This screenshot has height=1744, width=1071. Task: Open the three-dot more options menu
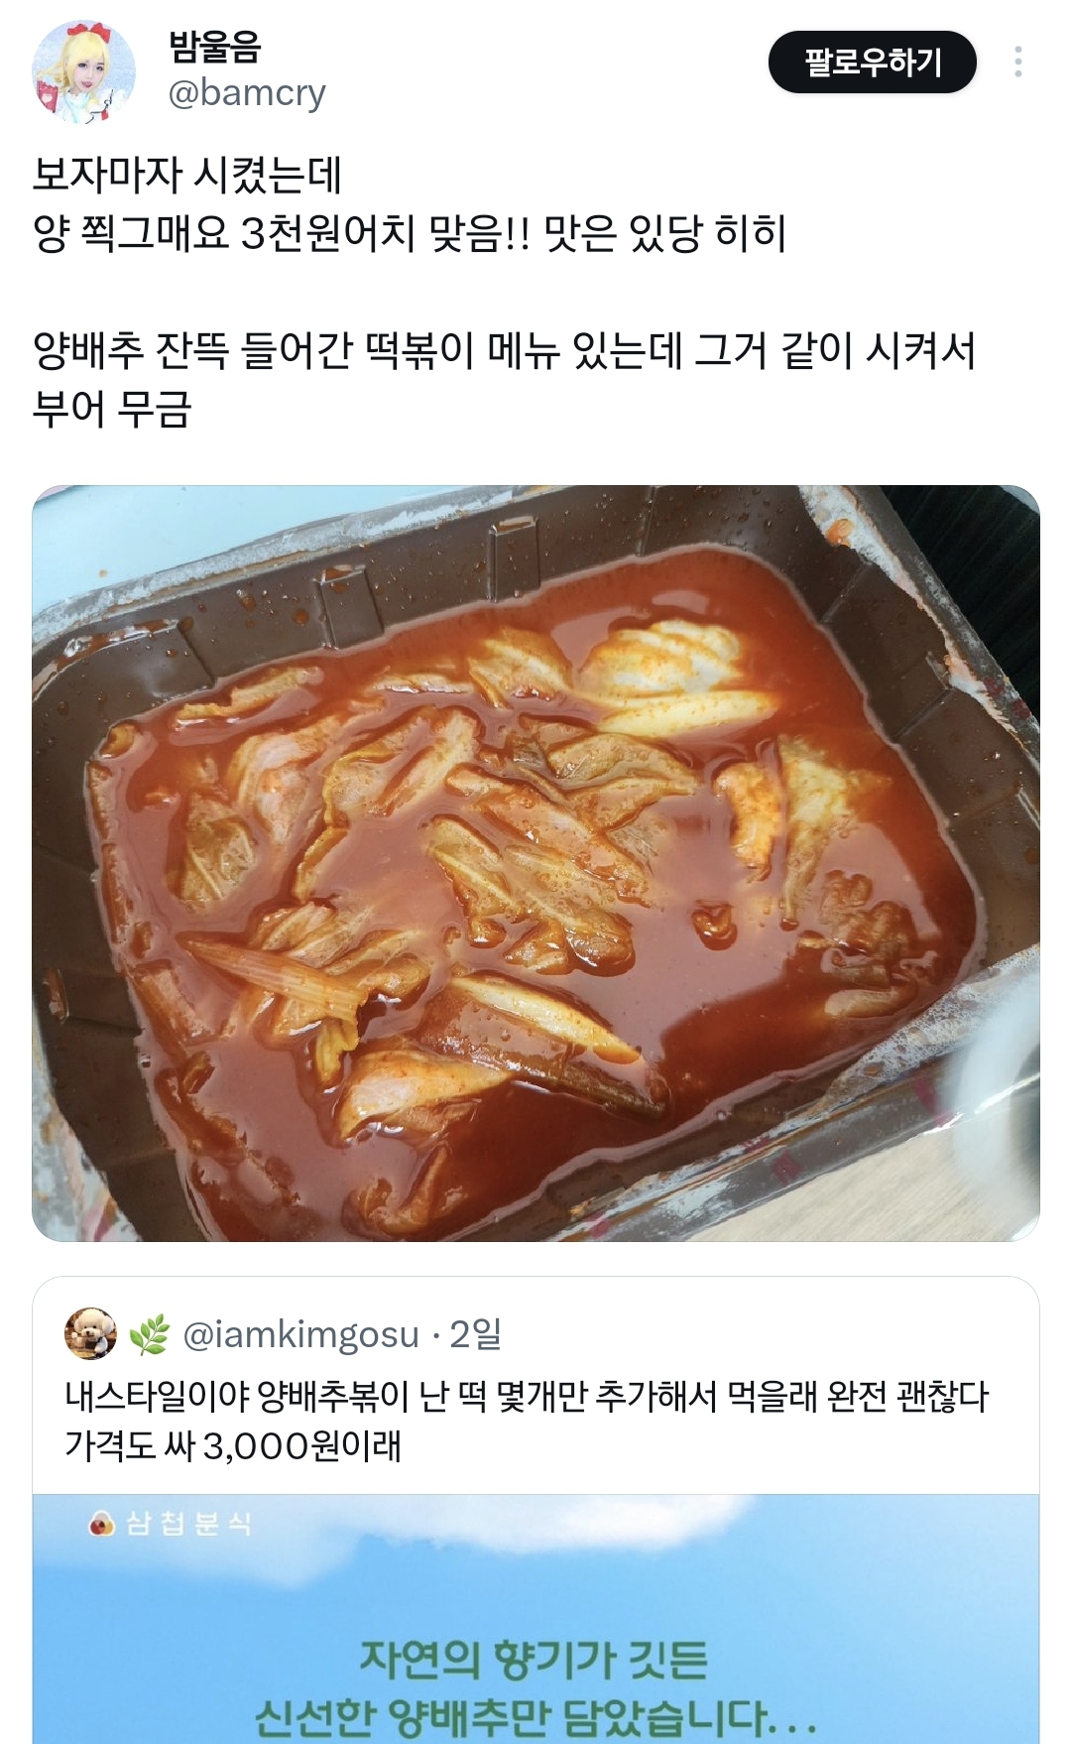click(1017, 62)
